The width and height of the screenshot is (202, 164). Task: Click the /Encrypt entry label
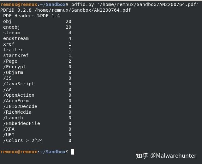[x=15, y=67]
